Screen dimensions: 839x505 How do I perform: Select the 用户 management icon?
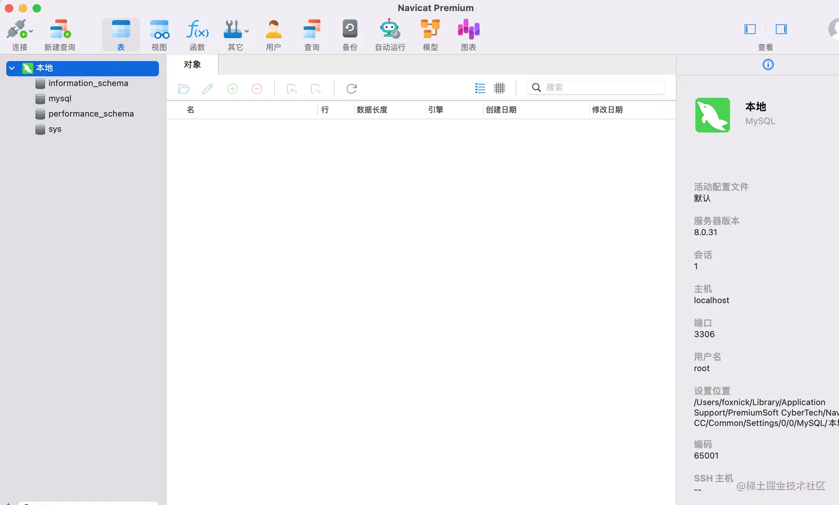tap(274, 33)
